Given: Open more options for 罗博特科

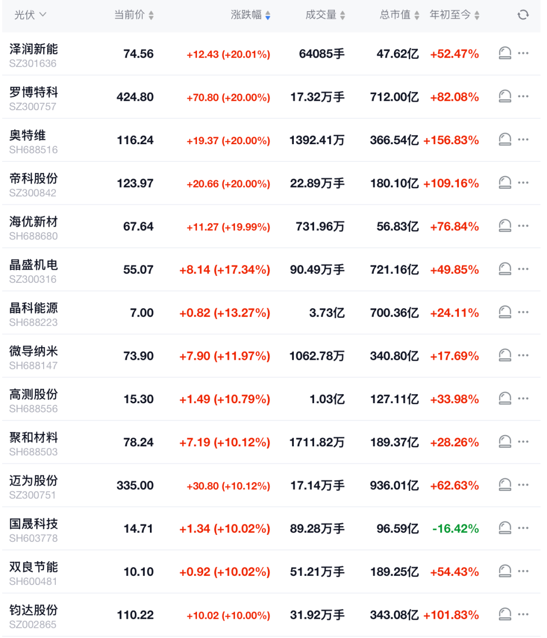Looking at the screenshot, I should 523,96.
